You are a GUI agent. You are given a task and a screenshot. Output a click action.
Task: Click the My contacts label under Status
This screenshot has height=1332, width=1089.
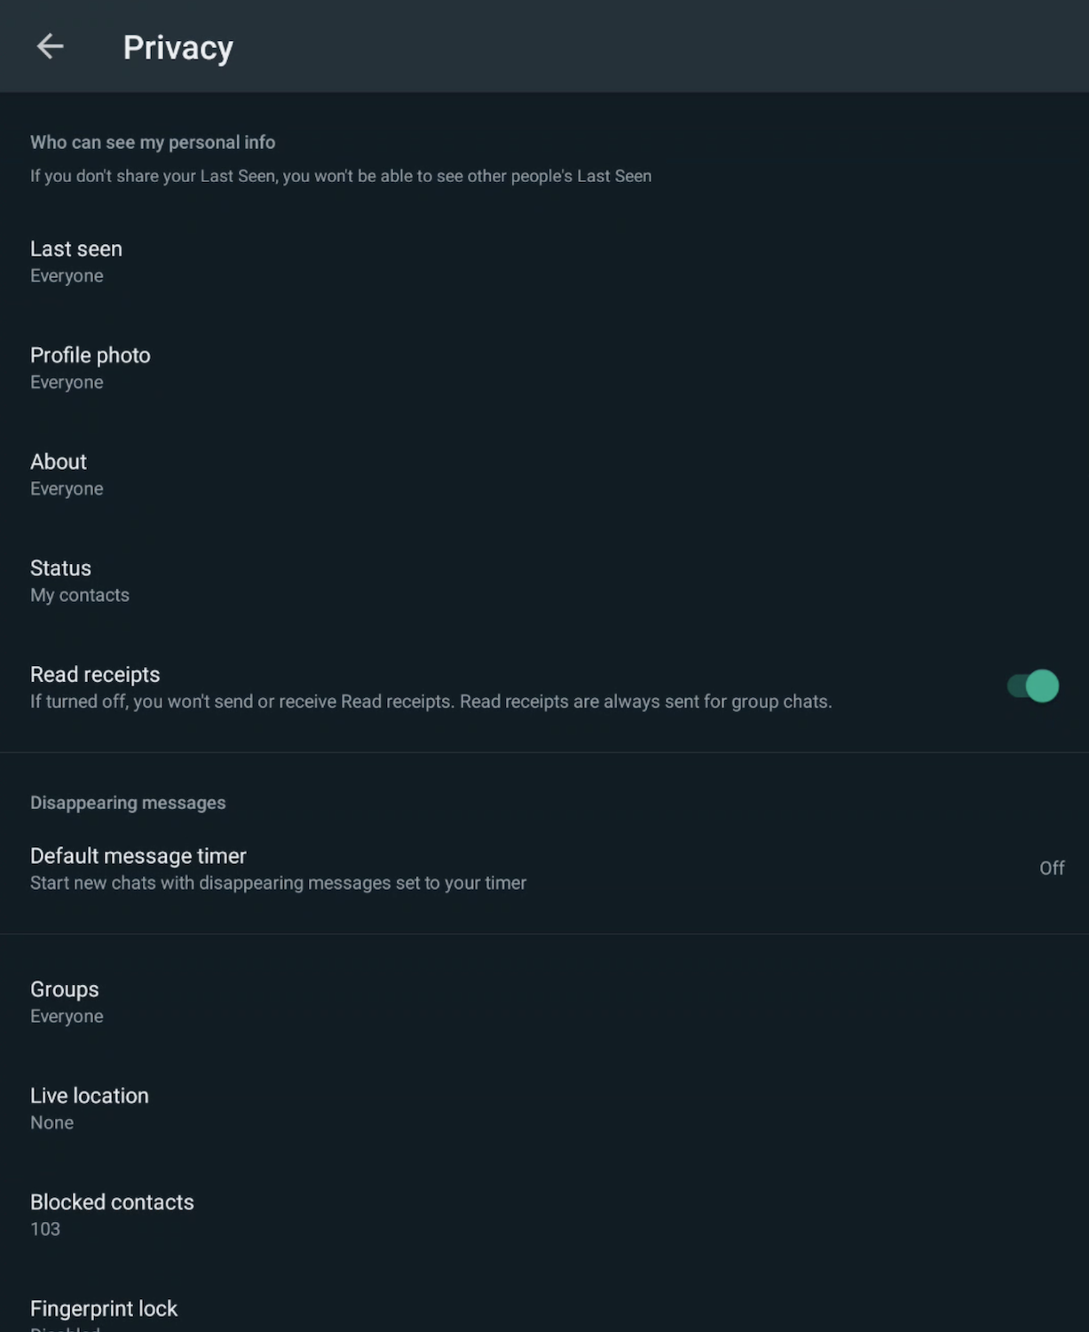[80, 595]
